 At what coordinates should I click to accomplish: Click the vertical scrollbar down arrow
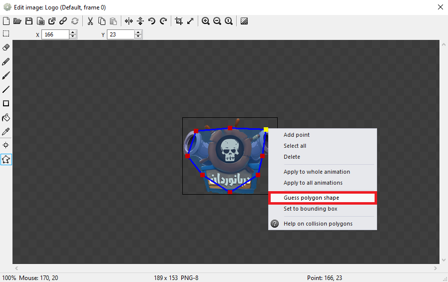click(444, 260)
